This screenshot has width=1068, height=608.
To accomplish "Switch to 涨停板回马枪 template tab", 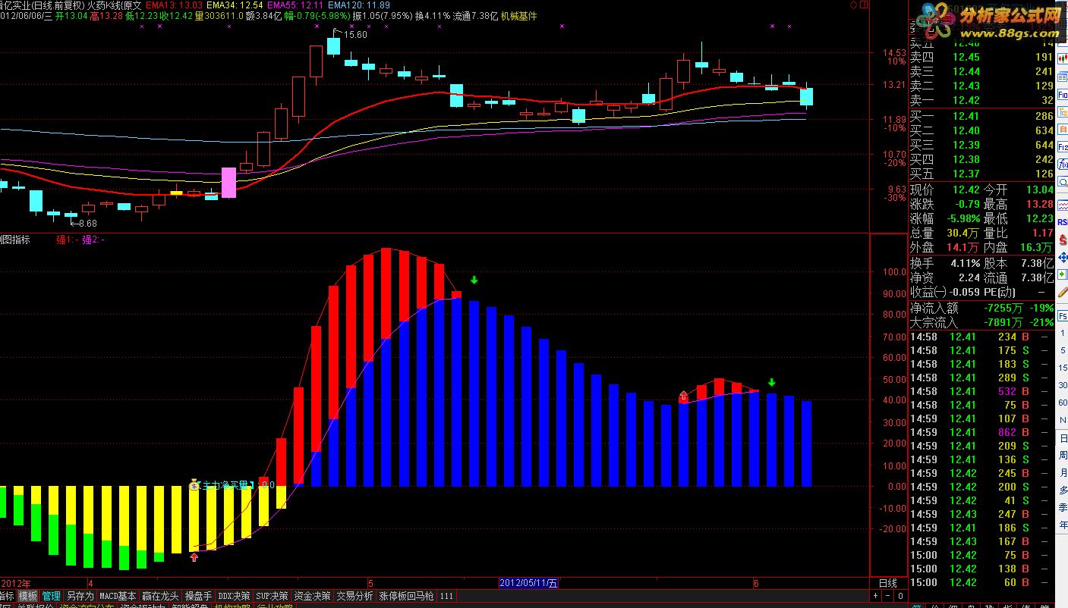I will (x=406, y=596).
